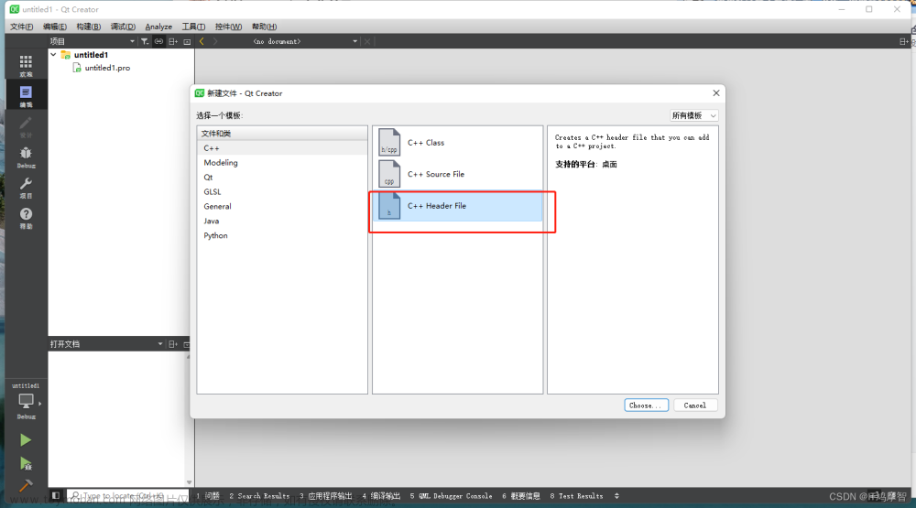Viewport: 916px width, 508px height.
Task: Go forward with the right arrow in editor toolbar
Action: 215,41
